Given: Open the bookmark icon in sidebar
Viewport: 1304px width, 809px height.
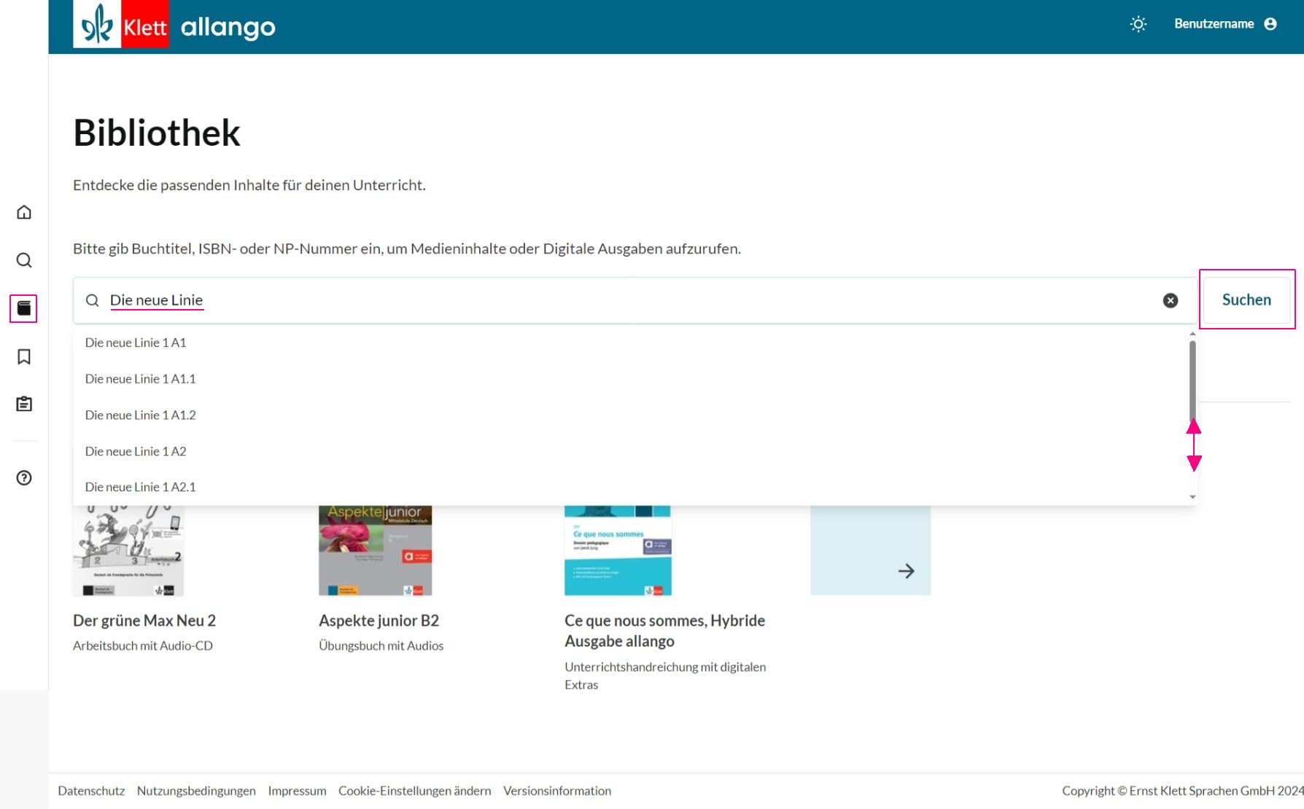Looking at the screenshot, I should [x=24, y=356].
